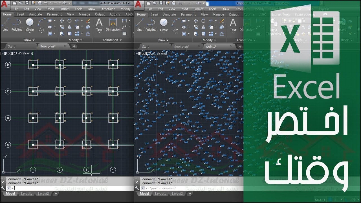This screenshot has width=361, height=203.
Task: Click the Scale tool in left window Modify panel
Action: pyautogui.click(x=69, y=34)
